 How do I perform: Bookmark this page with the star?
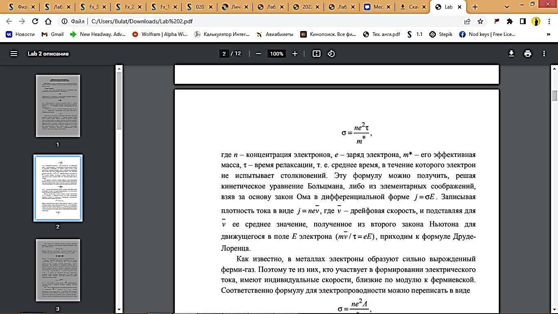point(480,21)
